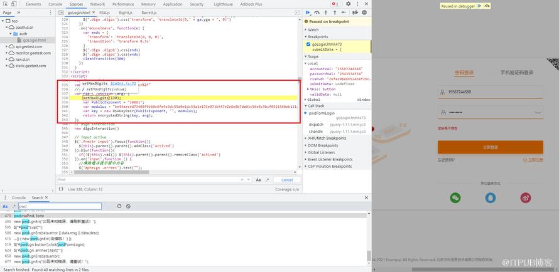Close the Search drawer tab
559x272 pixels.
(46, 197)
